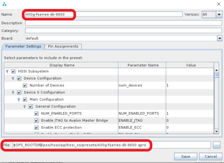Uncheck the Number of Devices checkbox

click(x=25, y=86)
